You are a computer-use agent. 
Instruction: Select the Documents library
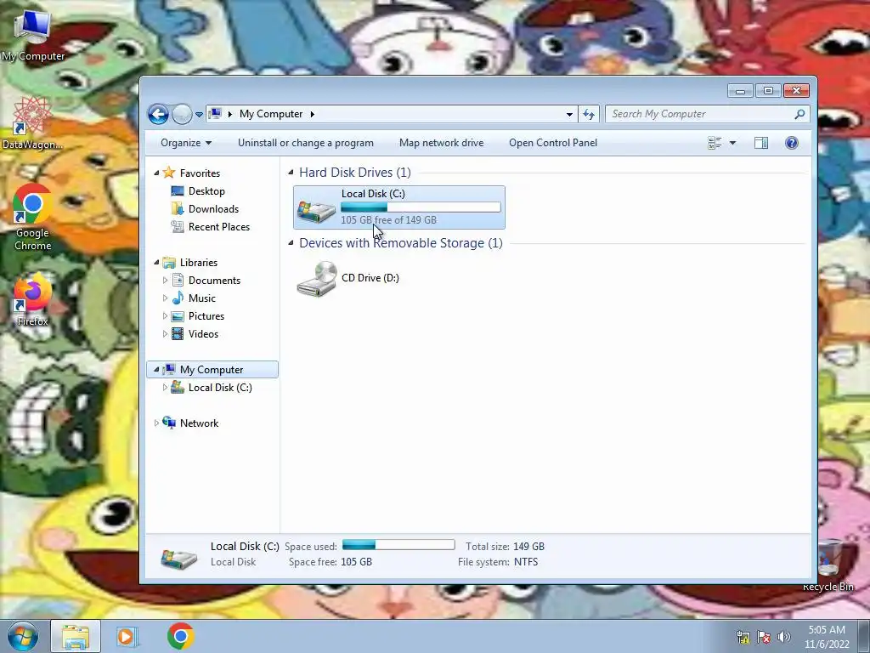pos(214,281)
